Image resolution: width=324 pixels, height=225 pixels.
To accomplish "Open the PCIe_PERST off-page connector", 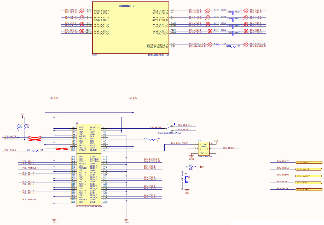I will pos(308,182).
